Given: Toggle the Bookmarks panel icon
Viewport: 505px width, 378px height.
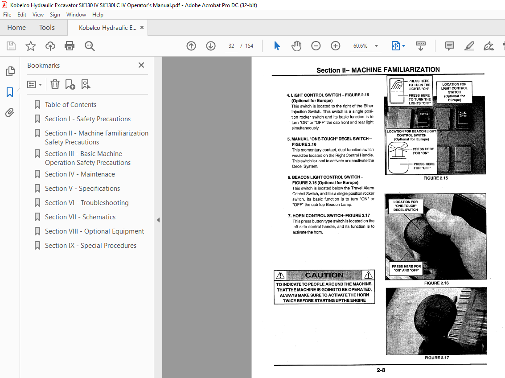Looking at the screenshot, I should click(10, 92).
